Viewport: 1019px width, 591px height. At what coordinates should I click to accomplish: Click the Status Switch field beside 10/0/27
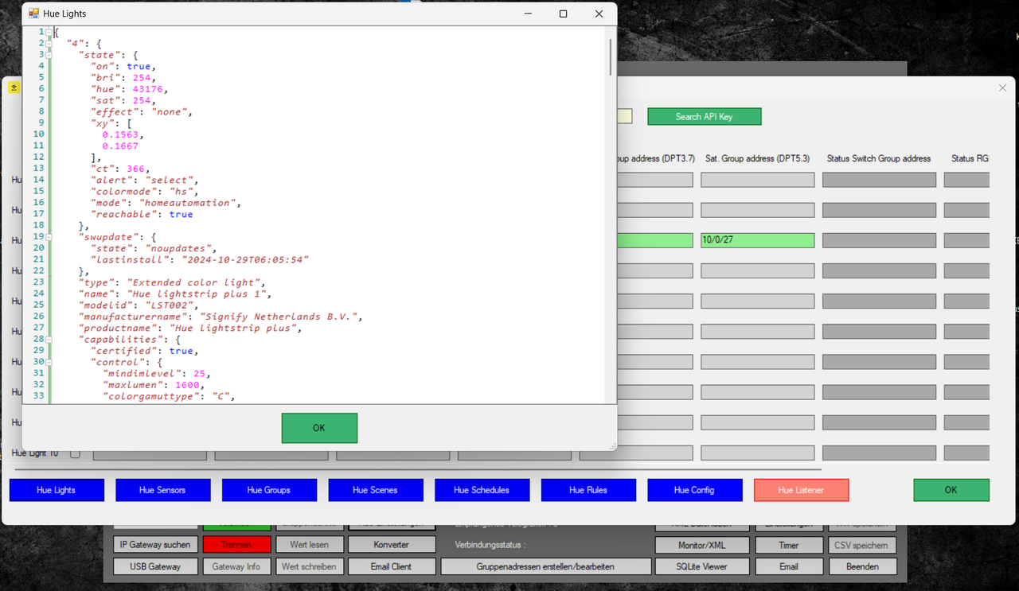tap(879, 240)
